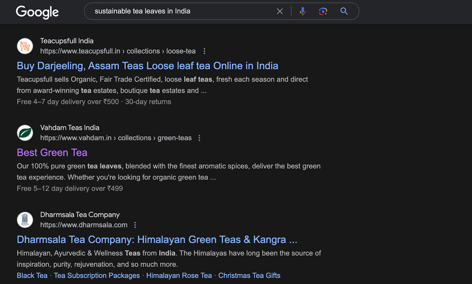Image resolution: width=472 pixels, height=284 pixels.
Task: Click Dharmsala snippet about Himalayan, Ayurvedic teas
Action: pyautogui.click(x=169, y=259)
